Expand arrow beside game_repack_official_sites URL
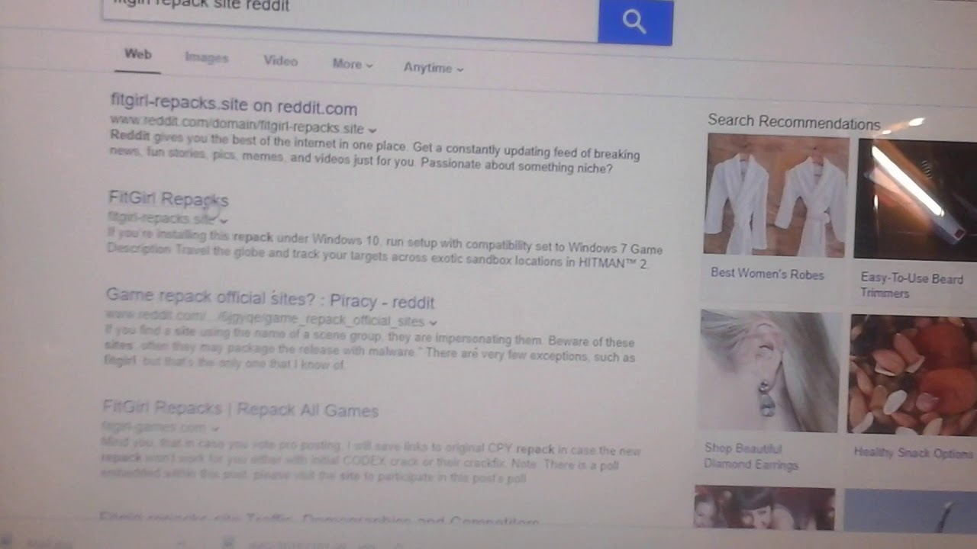977x549 pixels. click(x=433, y=323)
